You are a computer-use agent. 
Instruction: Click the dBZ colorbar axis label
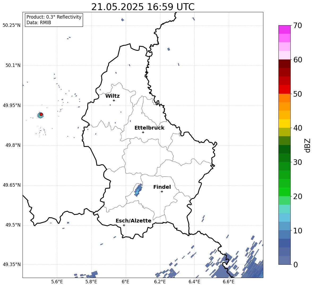pyautogui.click(x=308, y=145)
